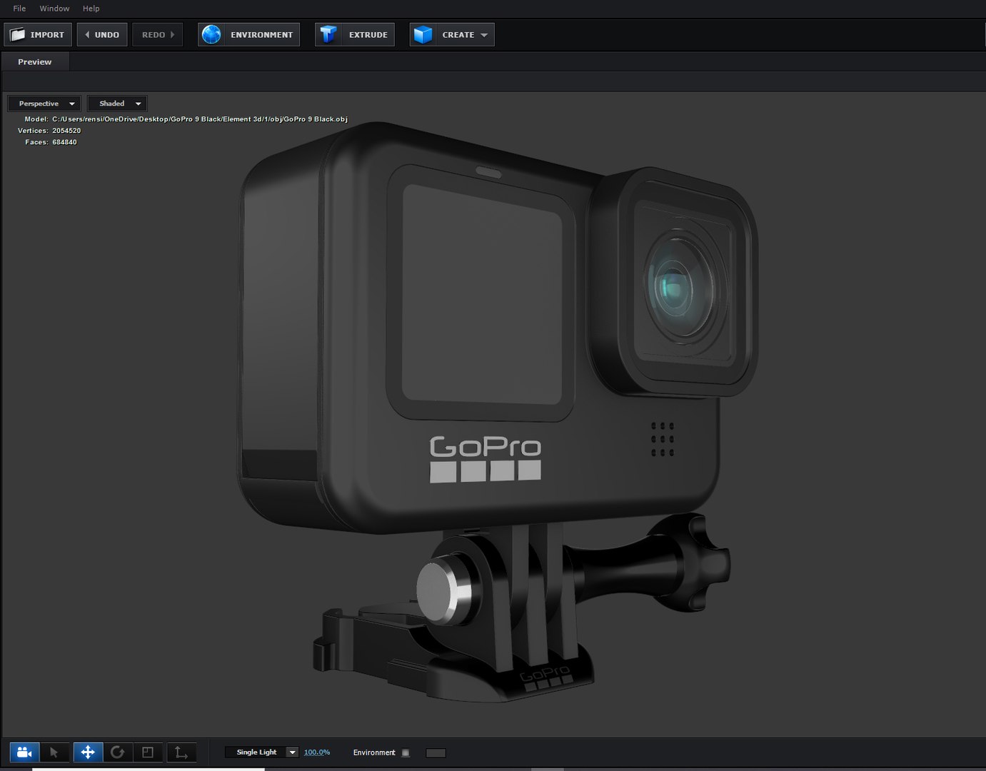Toggle the axis orientation tool
Viewport: 986px width, 771px height.
[181, 752]
